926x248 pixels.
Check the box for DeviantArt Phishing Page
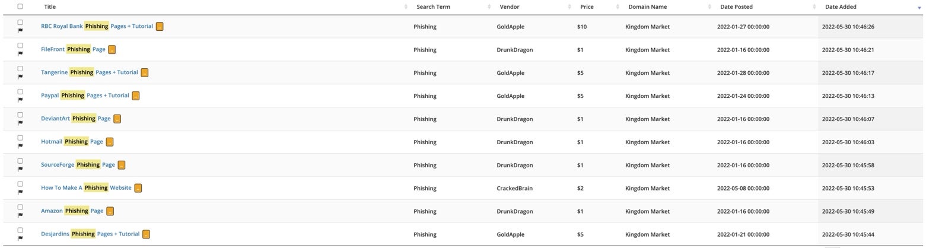20,115
